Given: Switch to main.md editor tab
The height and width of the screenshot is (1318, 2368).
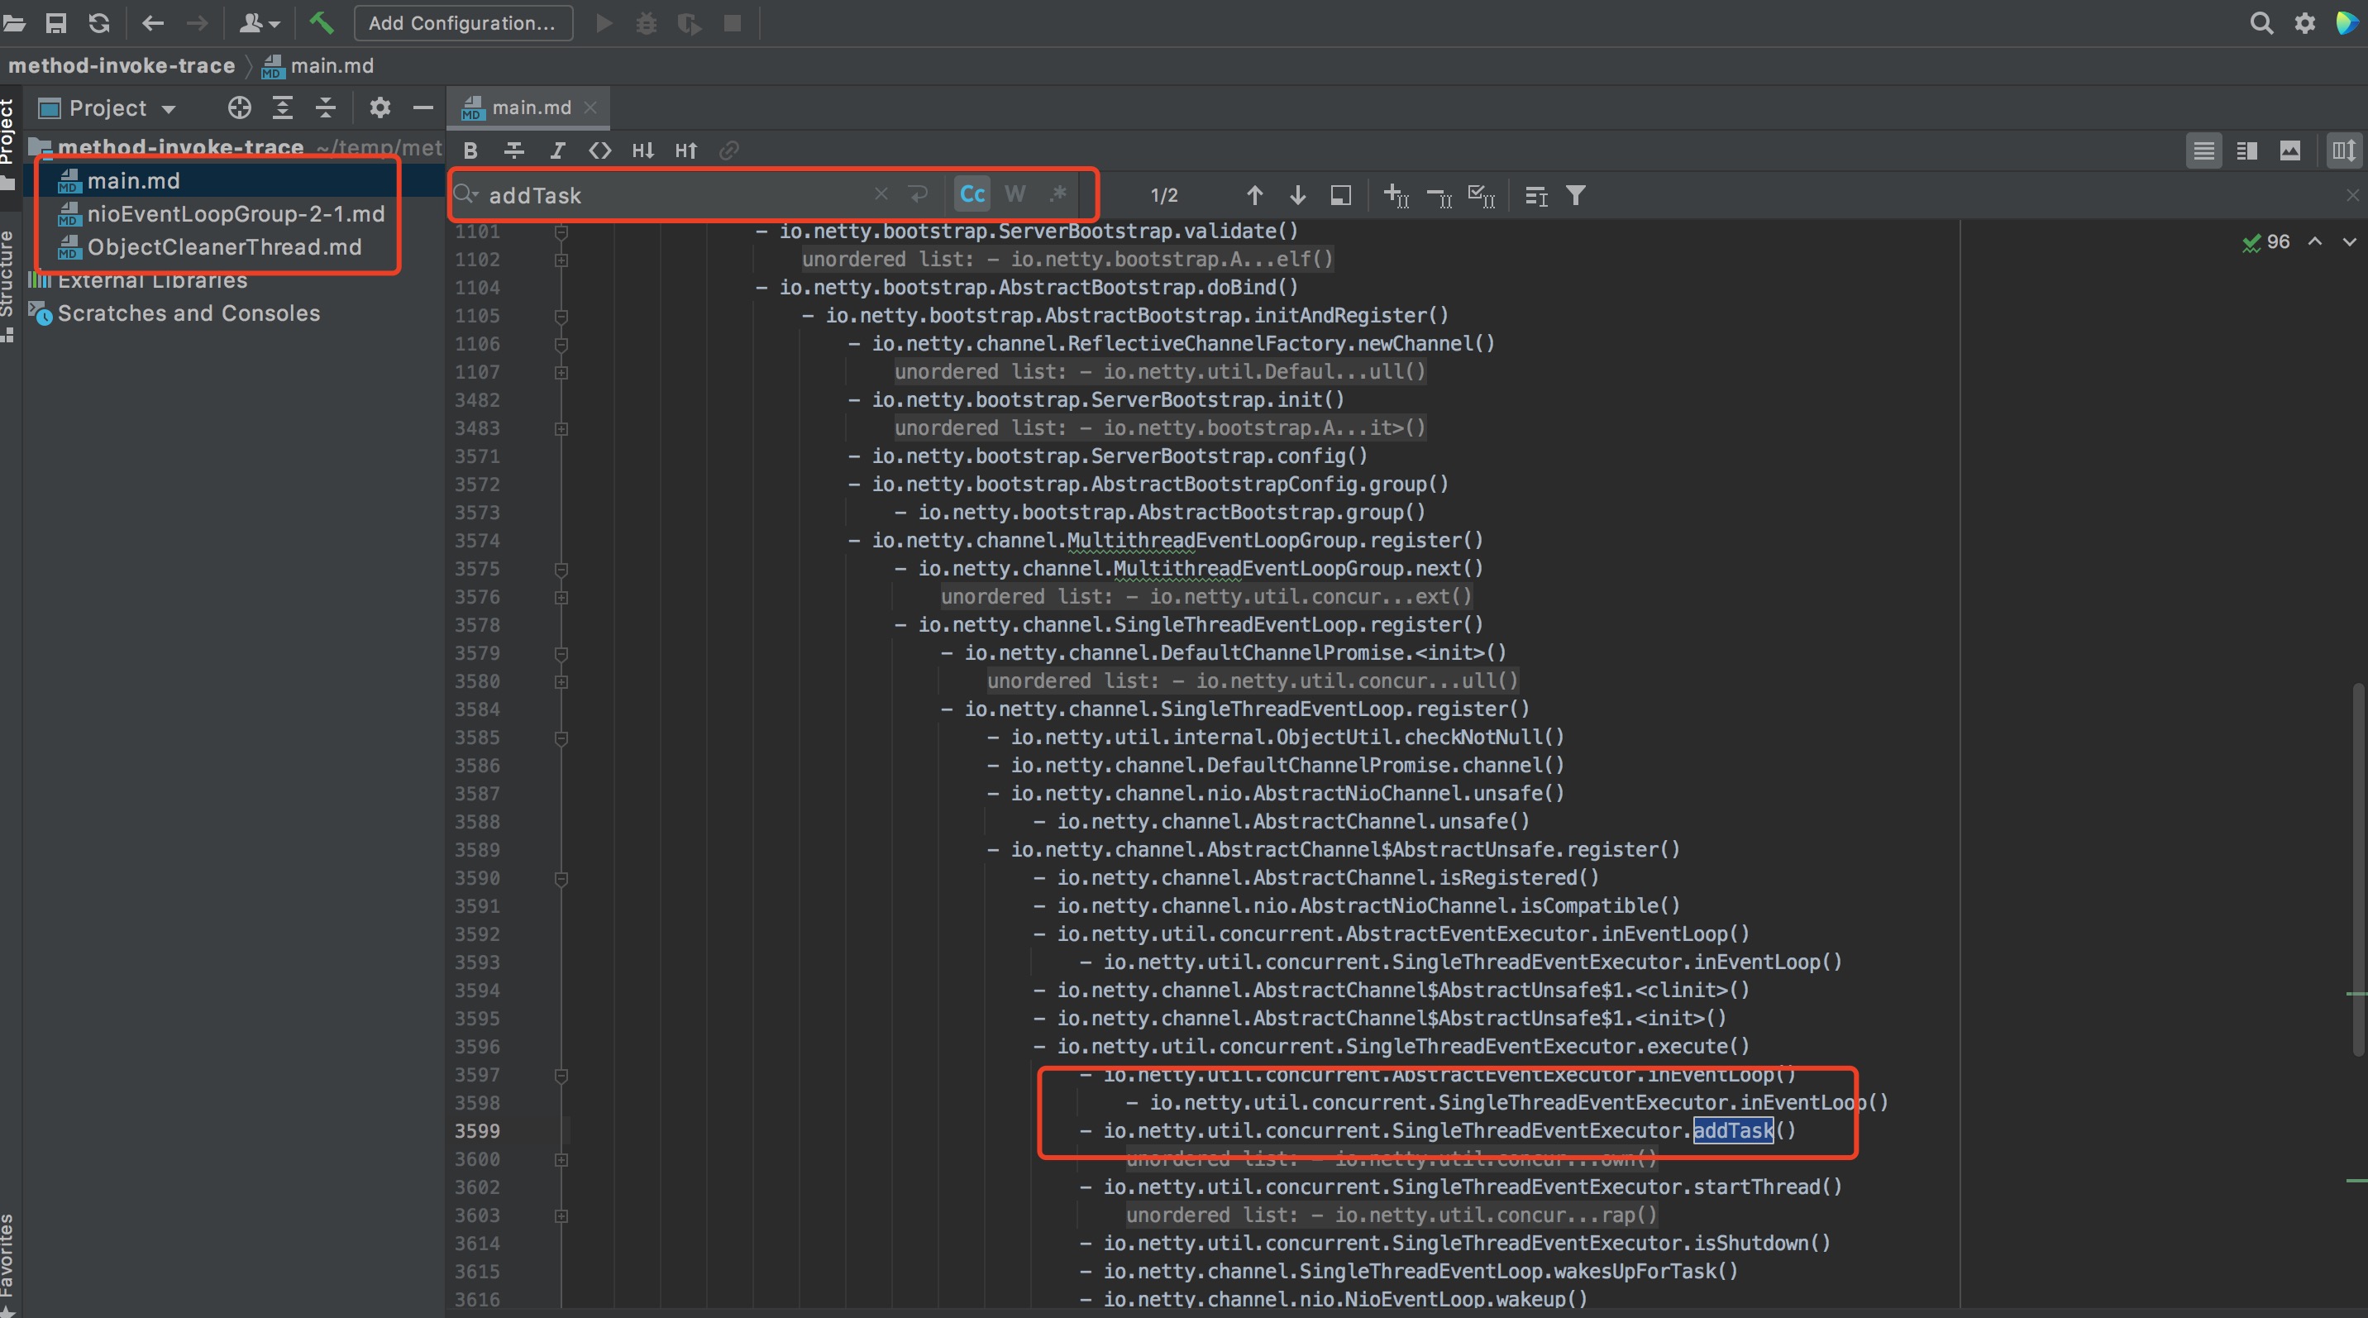Looking at the screenshot, I should (x=531, y=107).
